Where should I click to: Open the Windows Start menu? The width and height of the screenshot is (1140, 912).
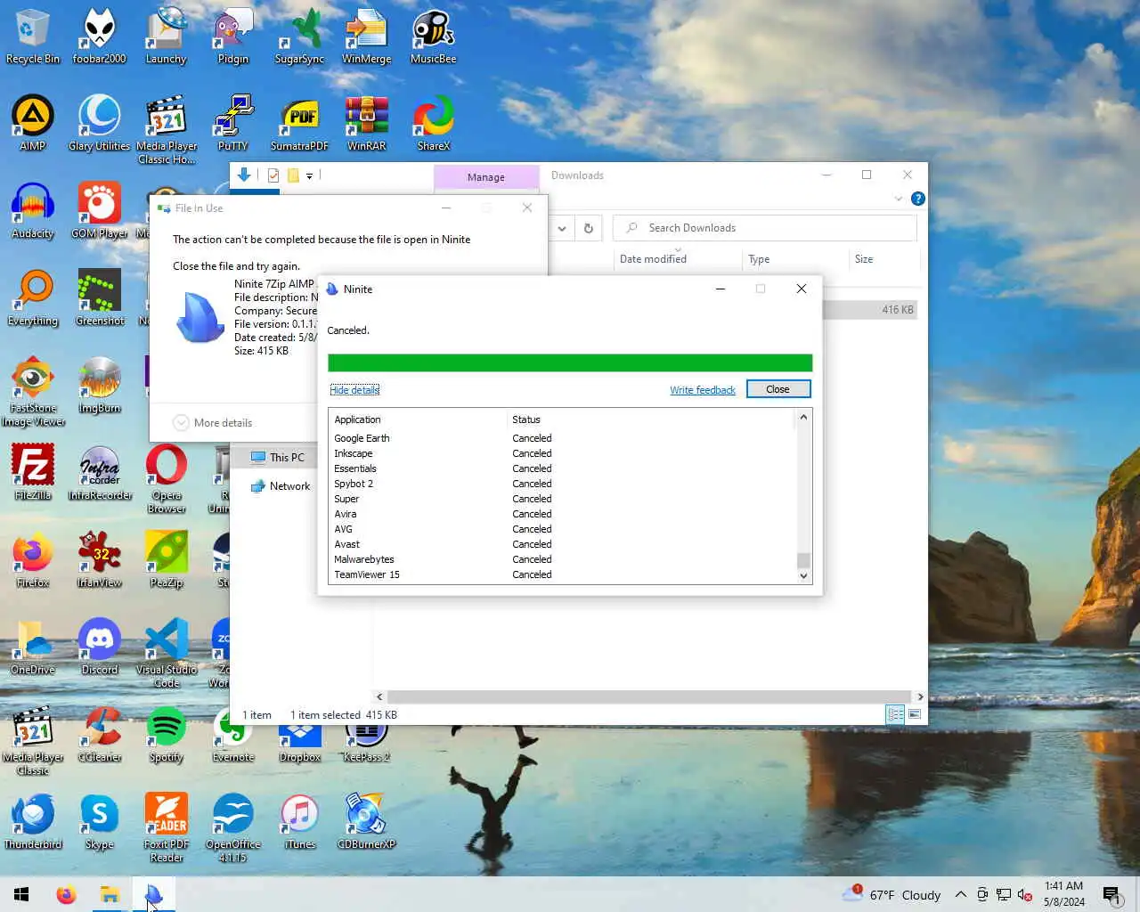pyautogui.click(x=21, y=894)
